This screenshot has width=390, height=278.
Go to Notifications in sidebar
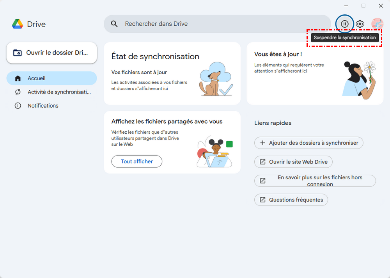(x=43, y=106)
